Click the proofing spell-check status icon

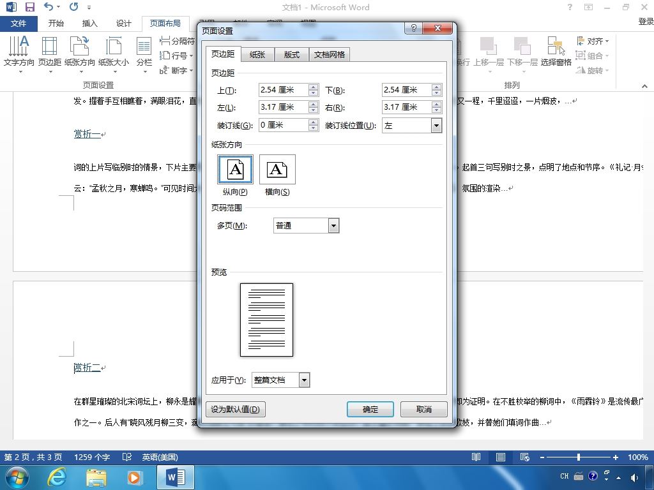click(127, 457)
